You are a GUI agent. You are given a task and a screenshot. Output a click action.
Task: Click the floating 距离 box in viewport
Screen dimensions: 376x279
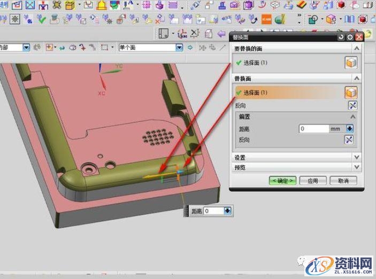(213, 211)
